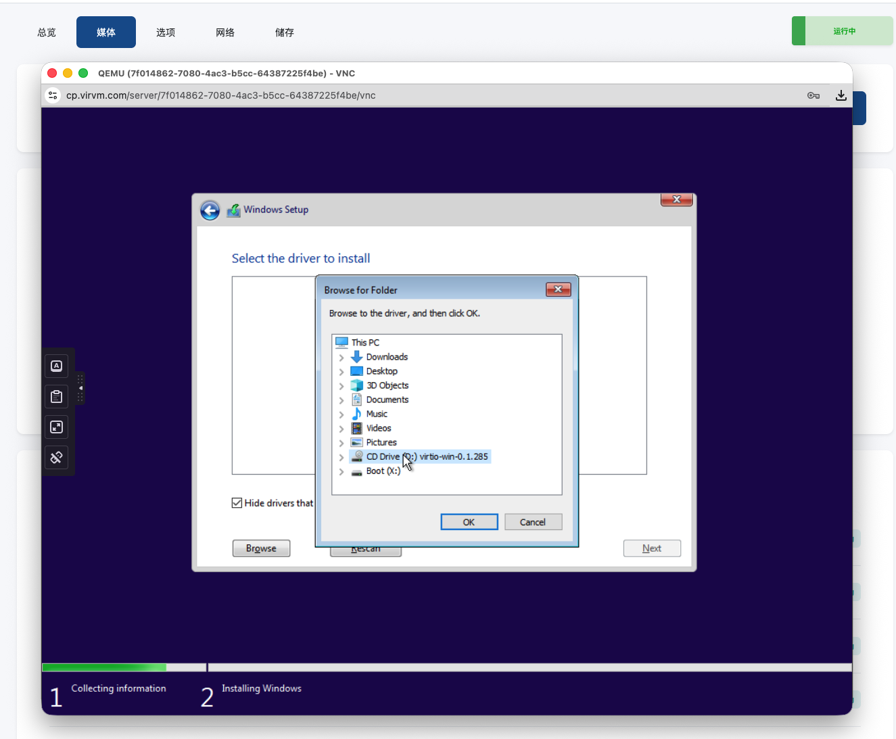Toggle the Hide drivers checkbox
This screenshot has width=896, height=739.
(x=237, y=503)
